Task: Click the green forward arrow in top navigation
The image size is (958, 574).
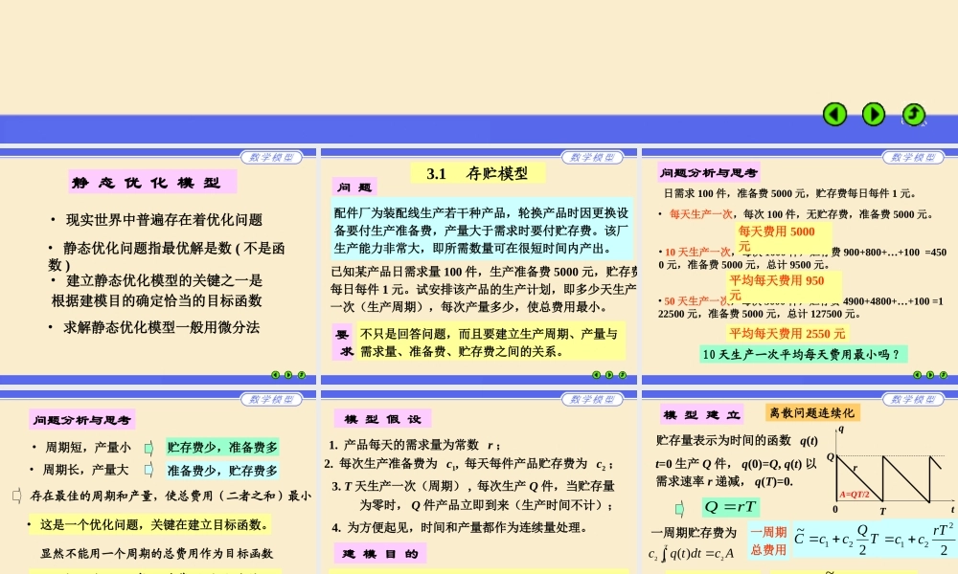Action: click(x=873, y=114)
